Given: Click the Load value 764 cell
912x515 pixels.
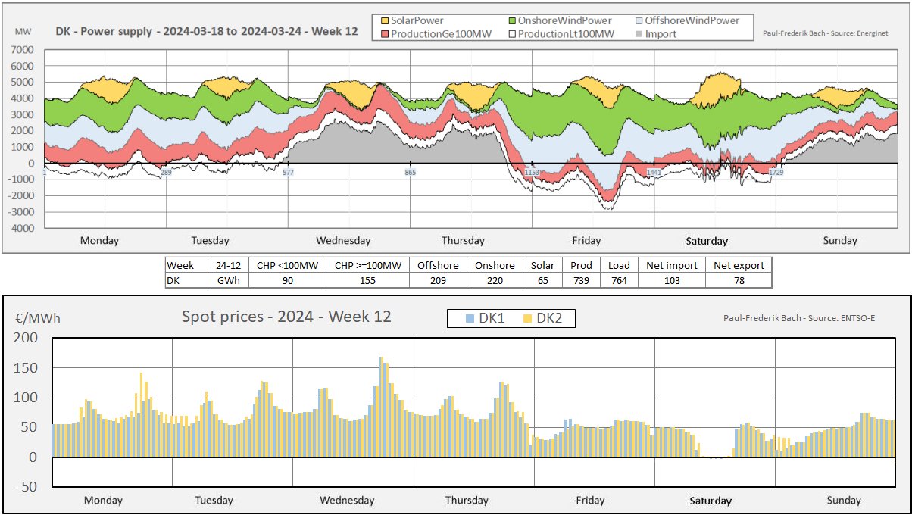Looking at the screenshot, I should (x=619, y=280).
